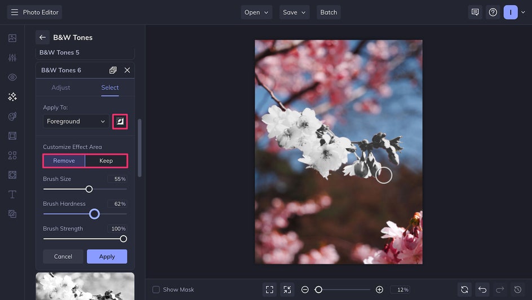Click the Brush Hardness 62% value field
Image resolution: width=532 pixels, height=300 pixels.
coord(117,204)
